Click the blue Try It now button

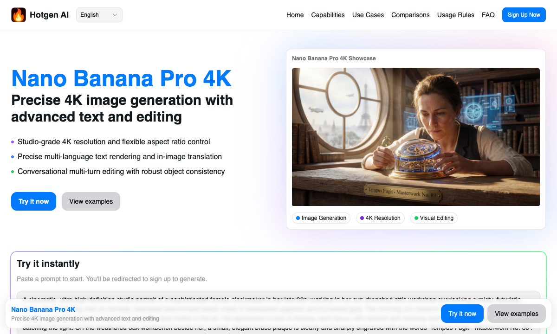pyautogui.click(x=33, y=201)
